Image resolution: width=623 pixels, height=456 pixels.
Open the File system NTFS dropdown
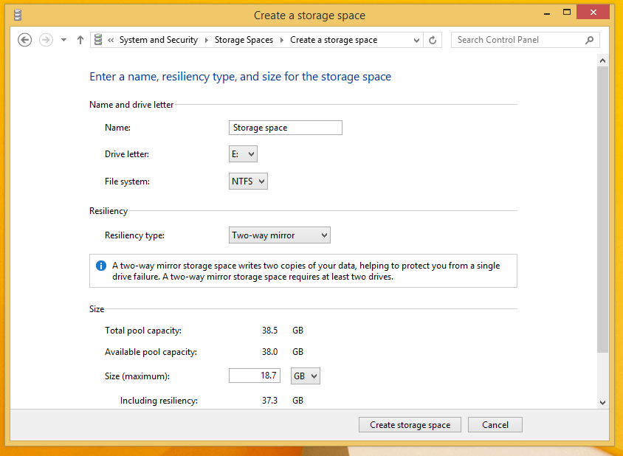click(248, 181)
